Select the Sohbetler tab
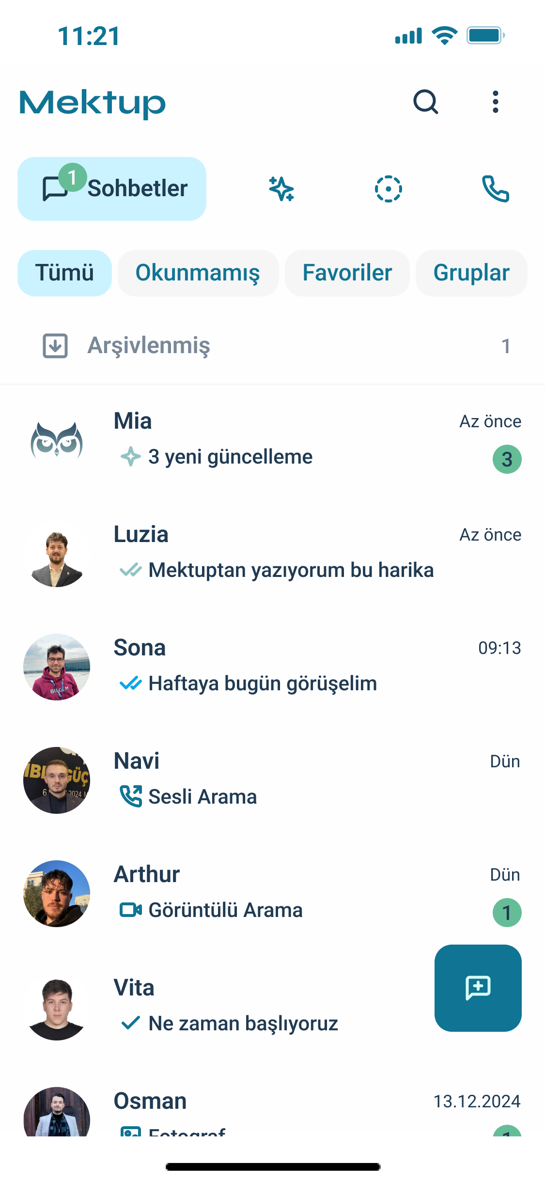The height and width of the screenshot is (1180, 545). point(112,189)
